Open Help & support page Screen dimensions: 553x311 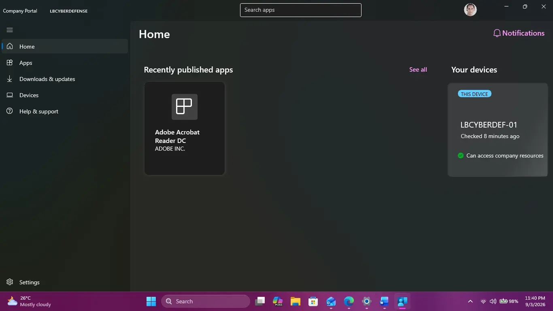tap(65, 111)
